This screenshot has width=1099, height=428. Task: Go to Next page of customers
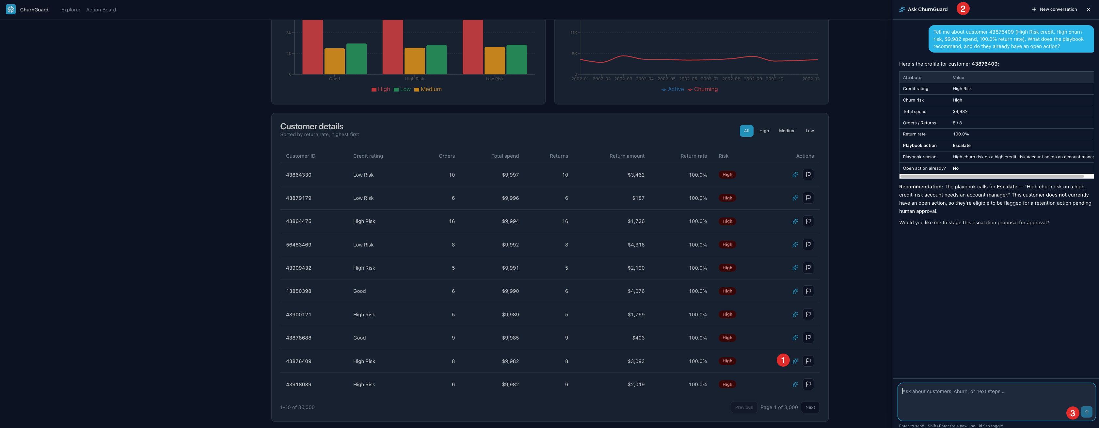coord(810,407)
